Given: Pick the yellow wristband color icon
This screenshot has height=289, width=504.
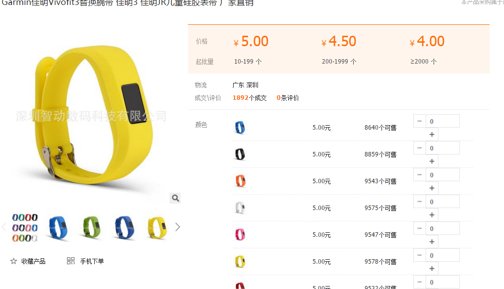Looking at the screenshot, I should [240, 261].
